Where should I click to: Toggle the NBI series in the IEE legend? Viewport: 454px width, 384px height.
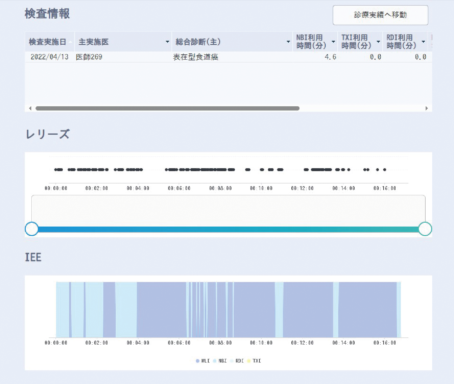[220, 361]
